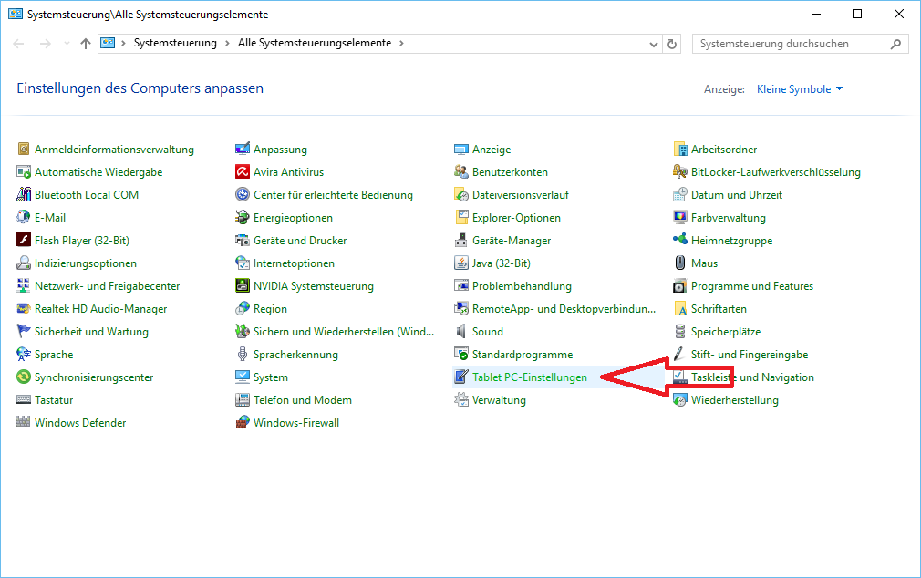The image size is (921, 578).
Task: Open the Sprache link
Action: [x=54, y=355]
